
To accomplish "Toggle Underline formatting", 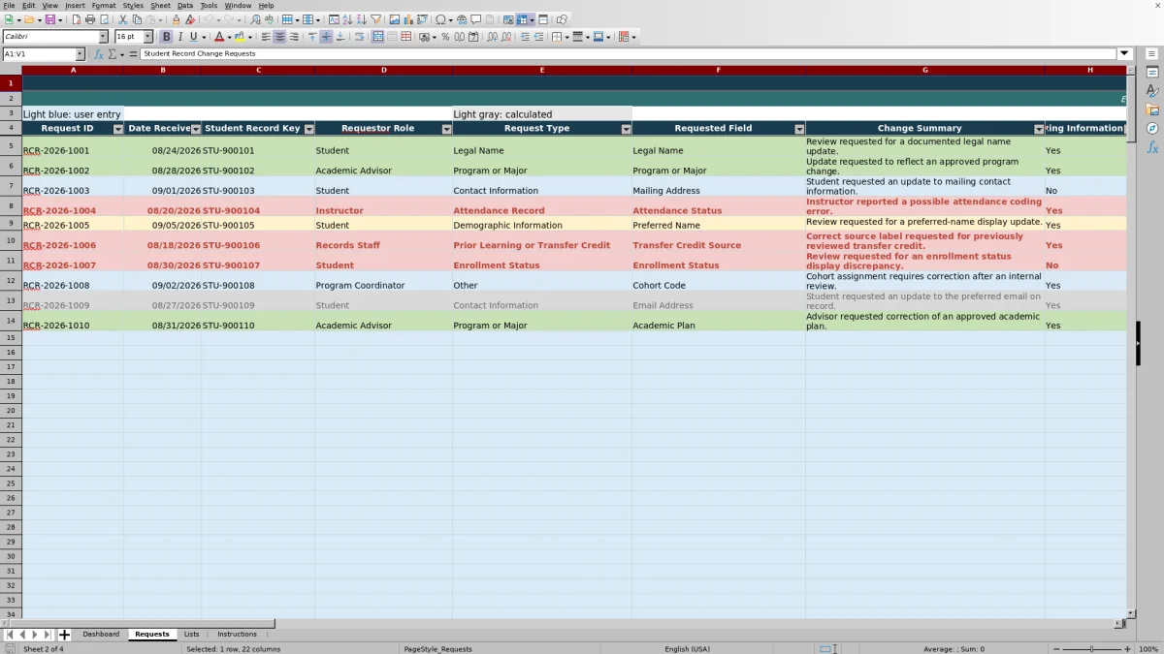I will (x=193, y=37).
